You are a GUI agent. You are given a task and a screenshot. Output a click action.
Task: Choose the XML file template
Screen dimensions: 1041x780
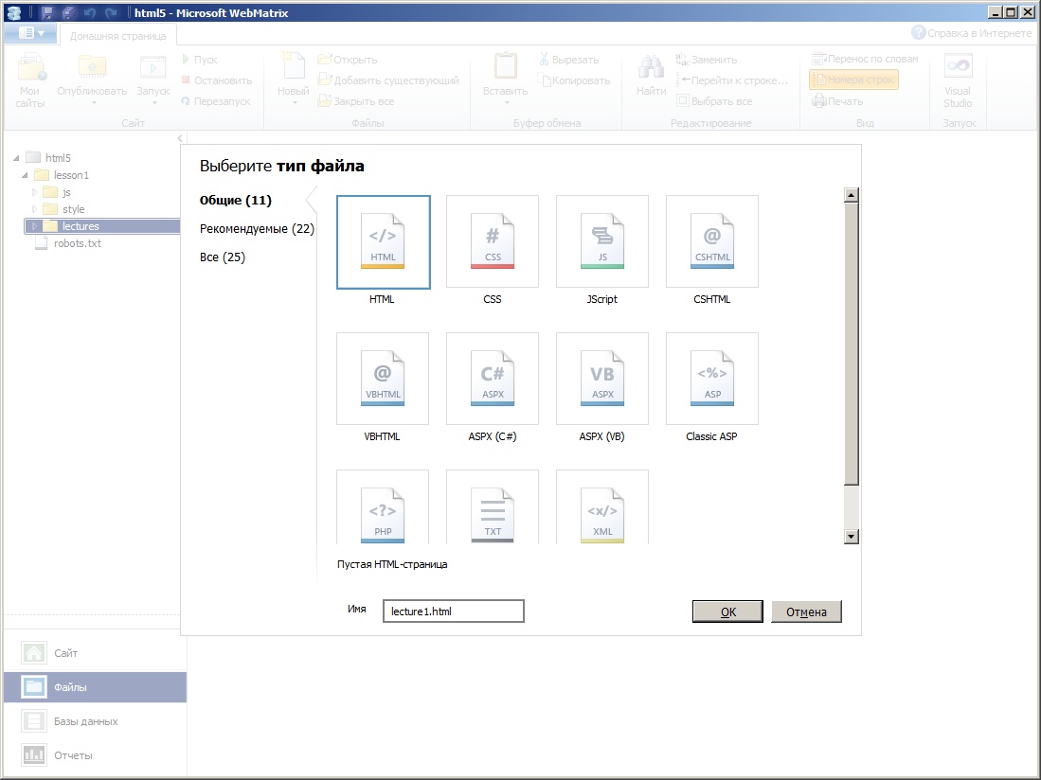click(x=602, y=507)
